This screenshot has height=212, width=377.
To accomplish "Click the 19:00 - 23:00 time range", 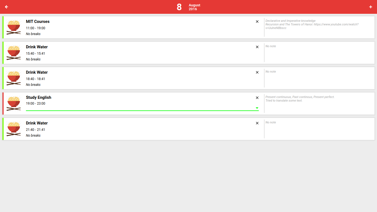I will (36, 104).
